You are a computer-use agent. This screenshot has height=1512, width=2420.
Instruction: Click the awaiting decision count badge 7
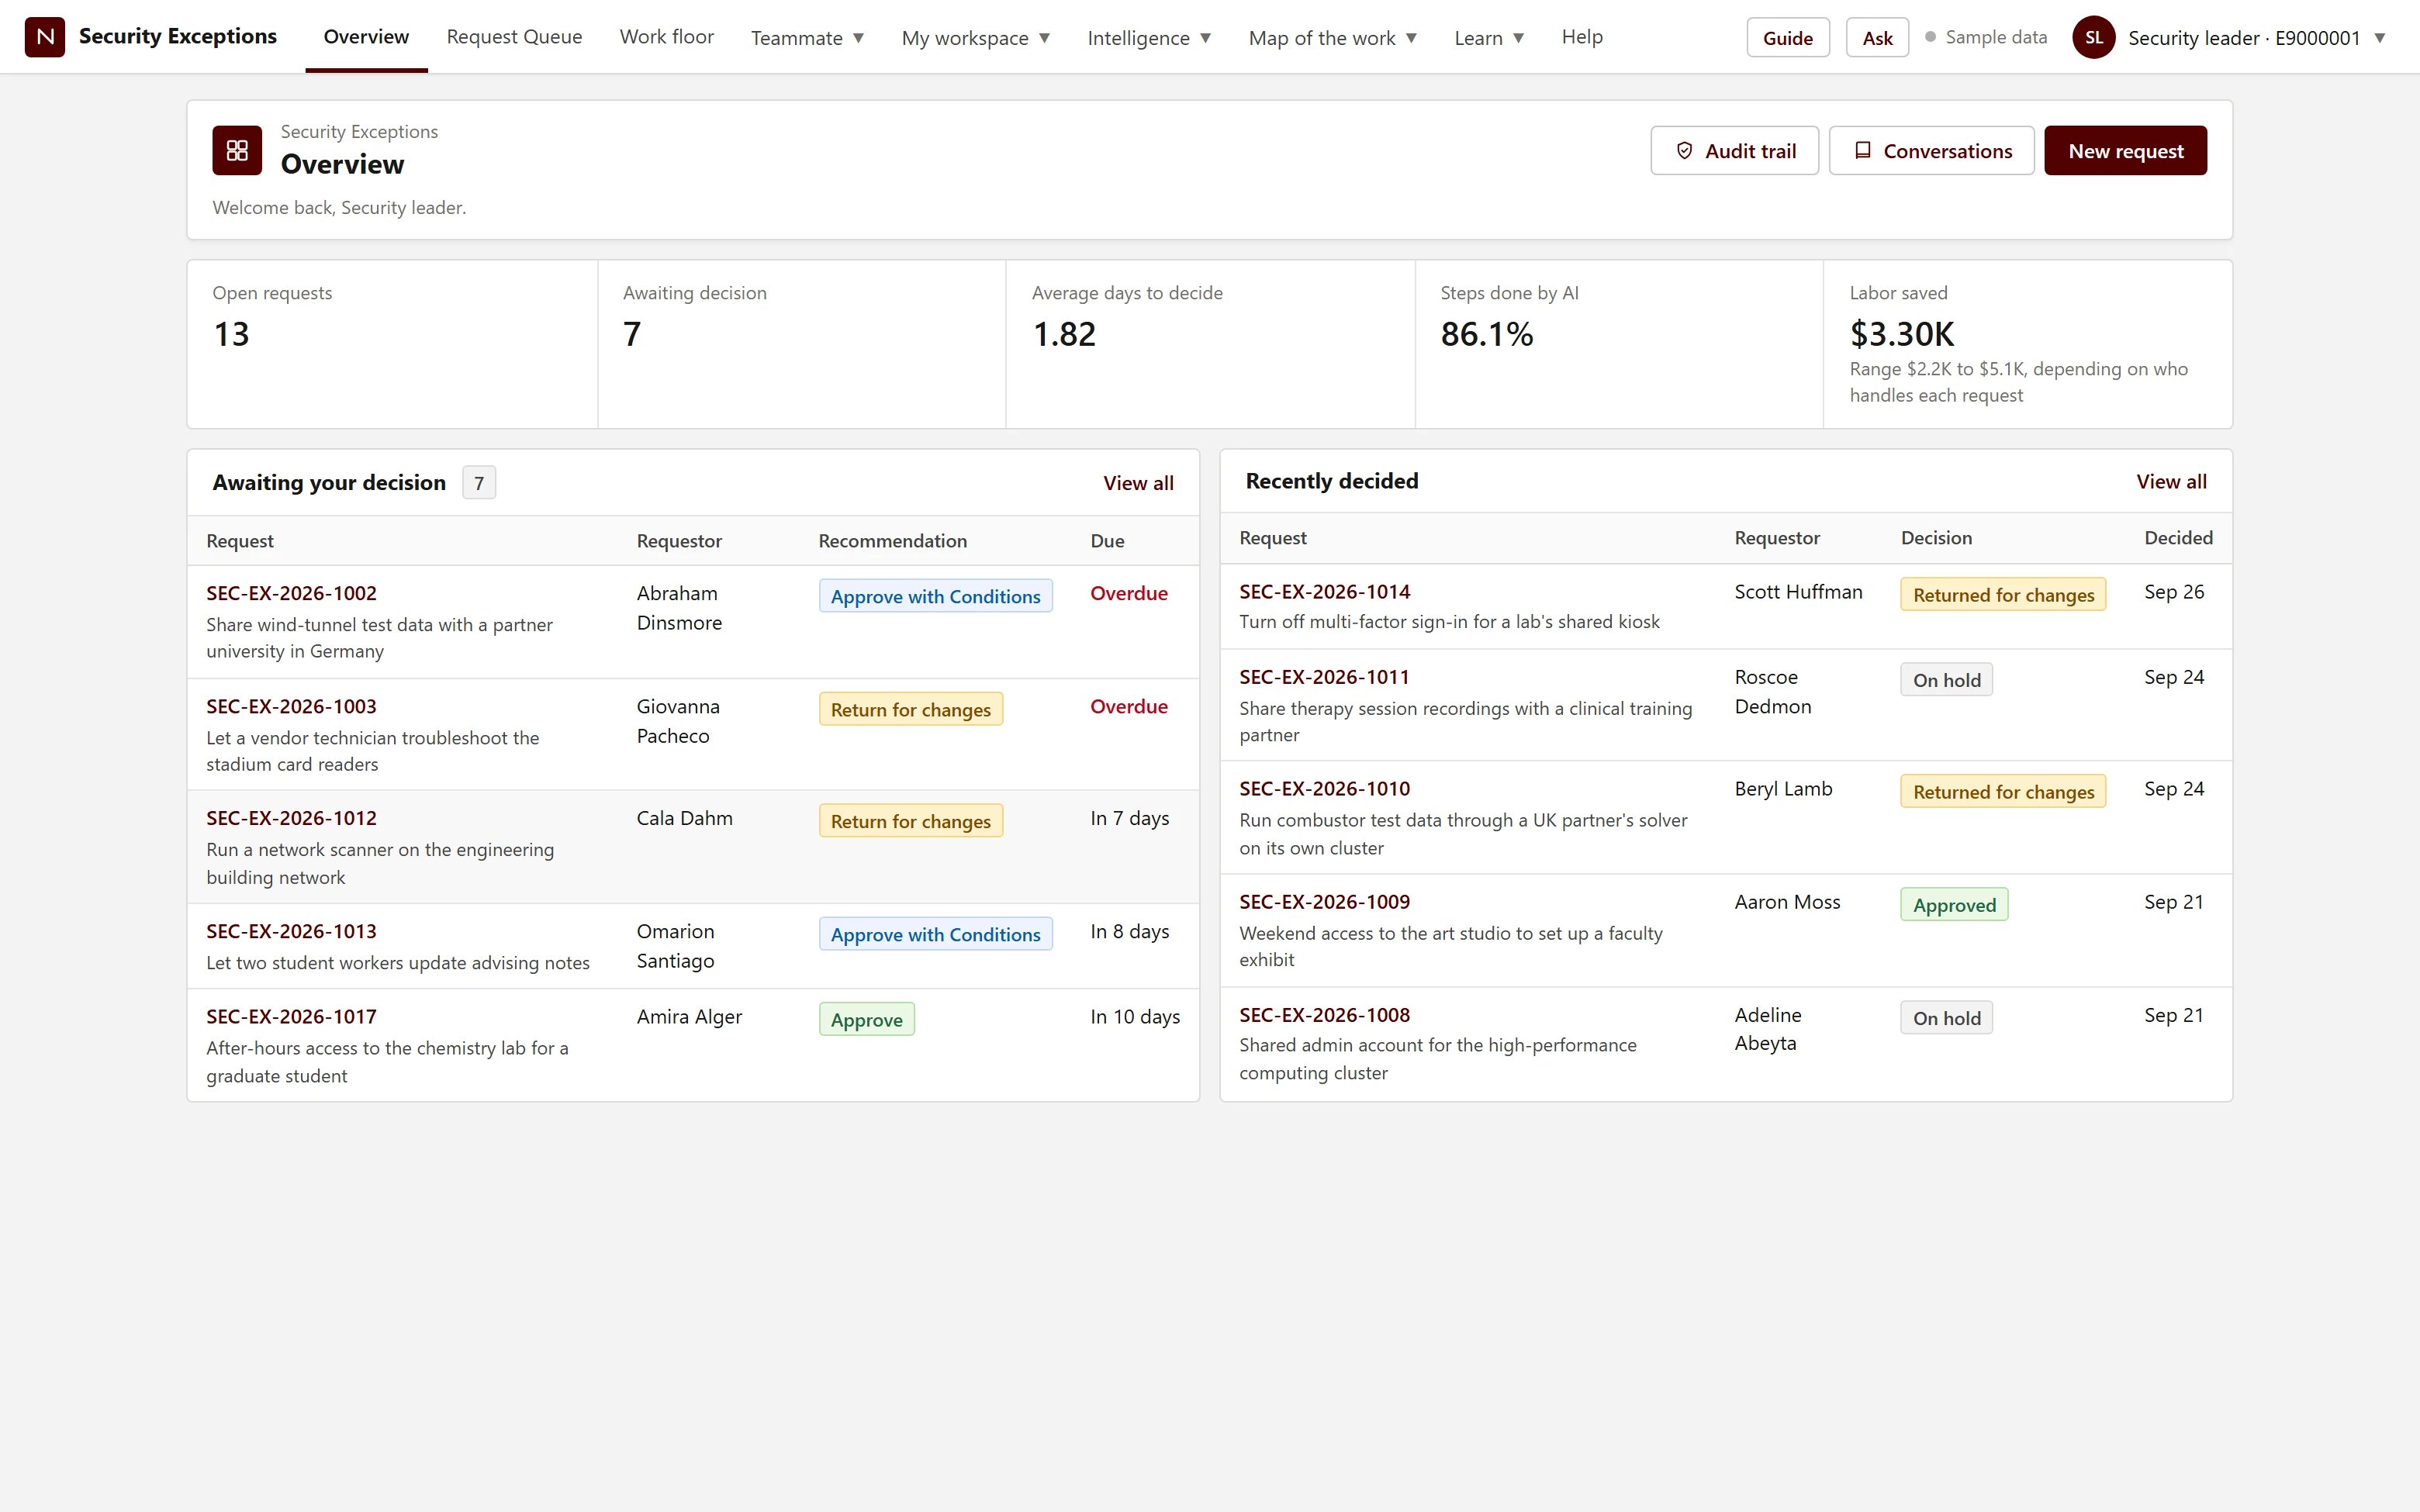click(x=479, y=483)
